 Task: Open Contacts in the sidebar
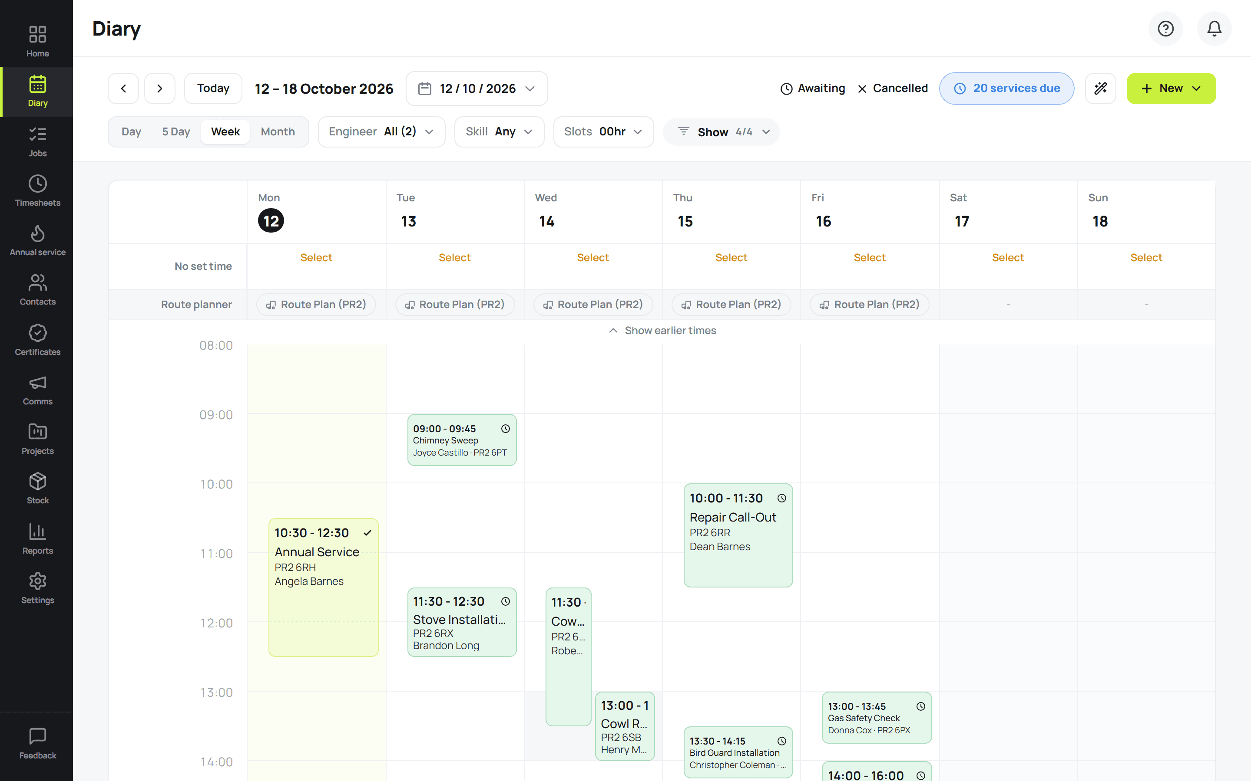[x=37, y=290]
